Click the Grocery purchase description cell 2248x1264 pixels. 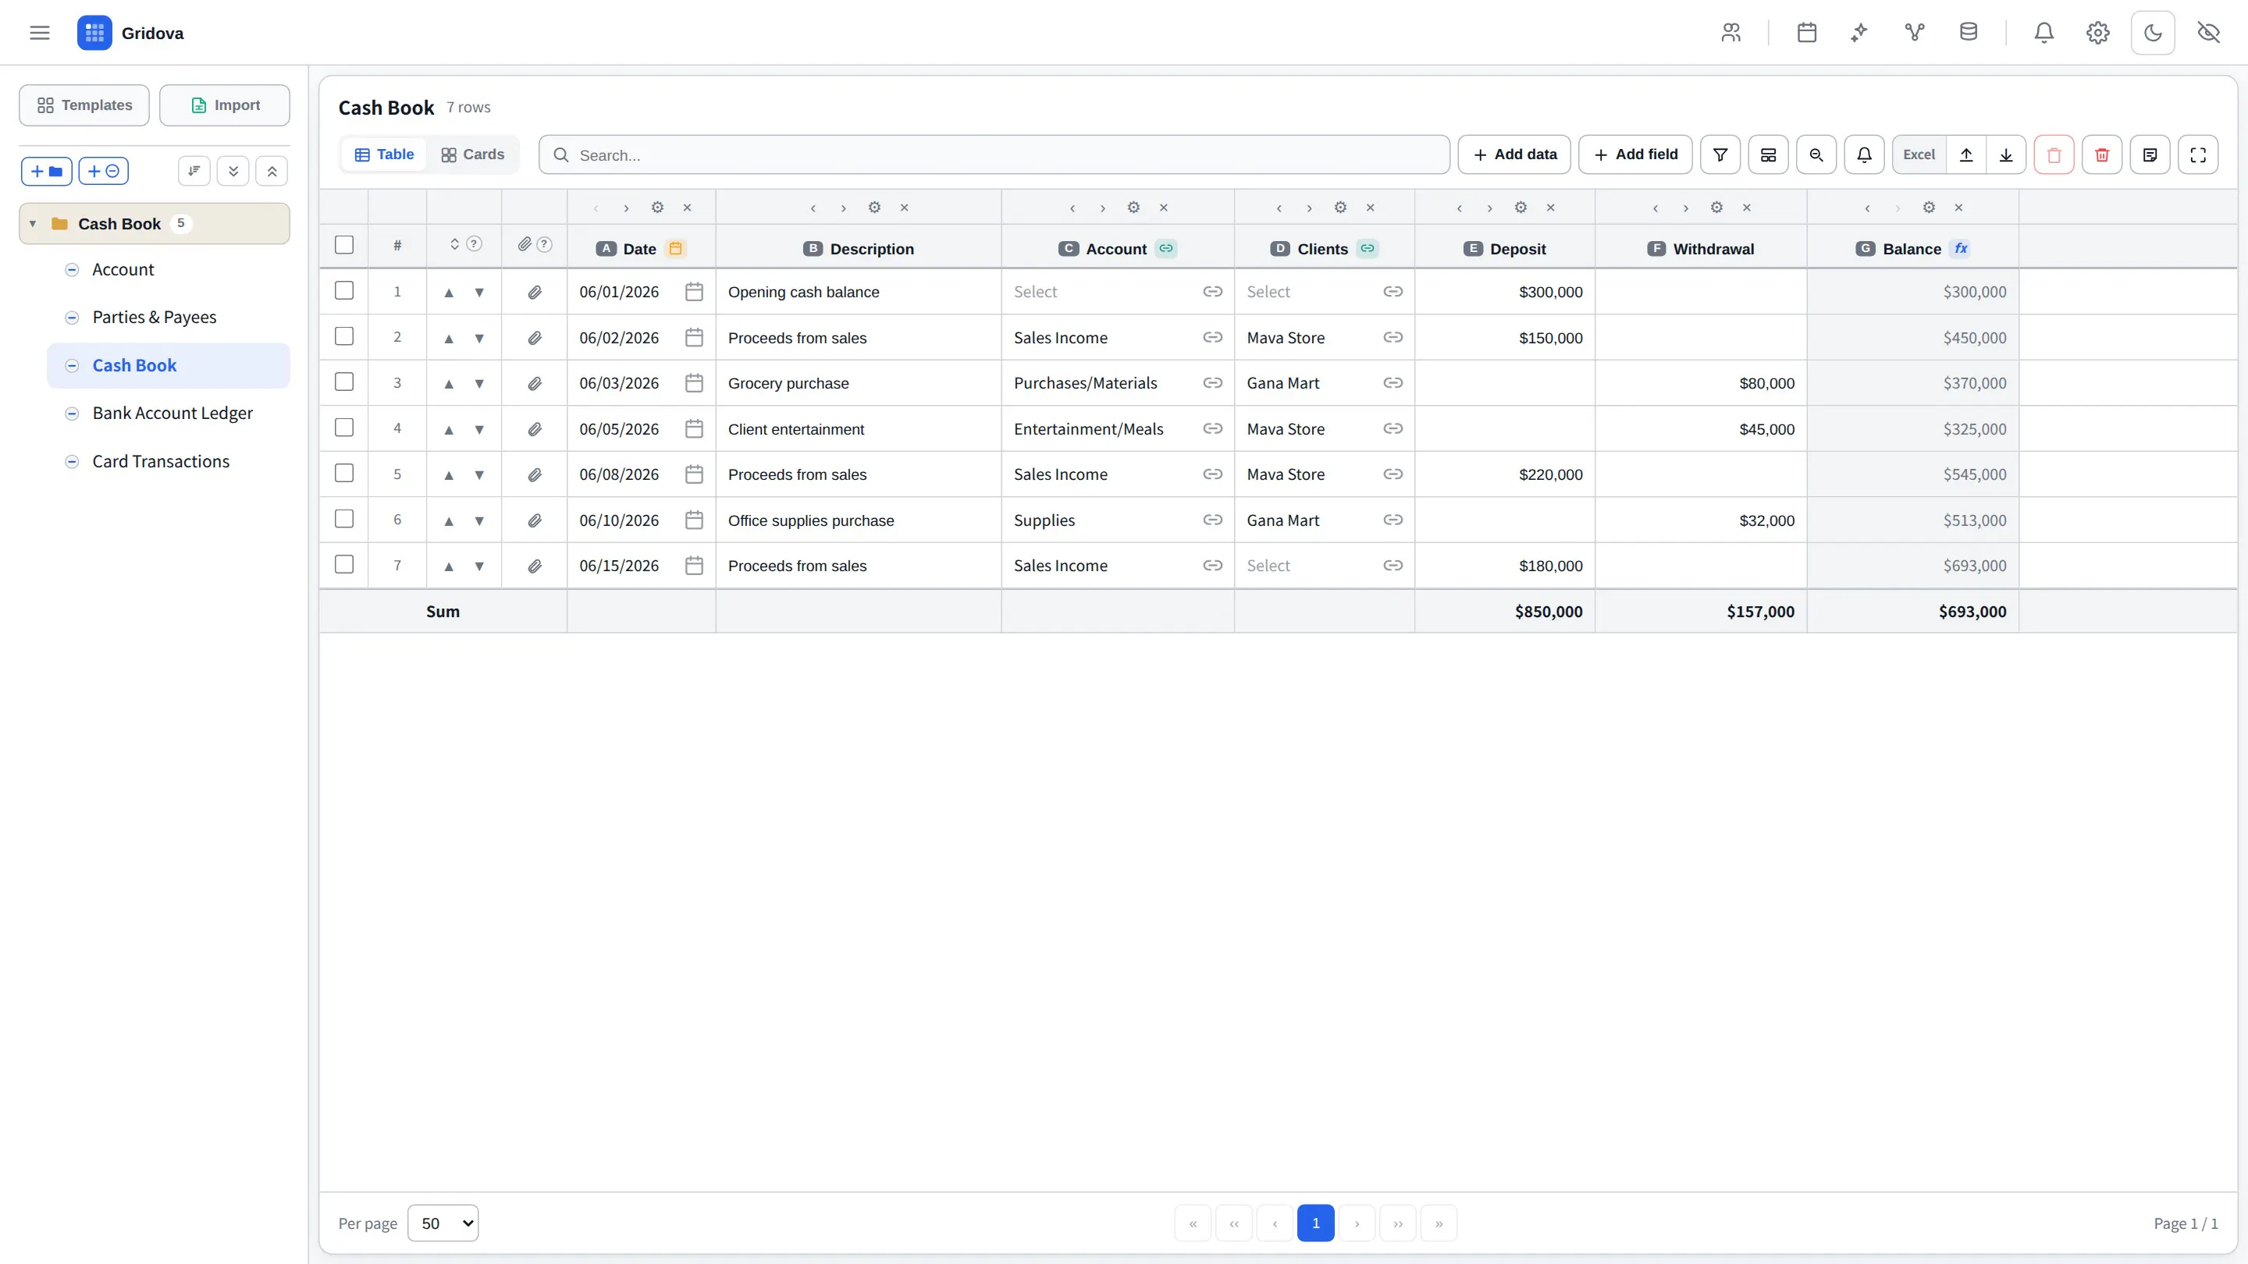click(x=859, y=383)
